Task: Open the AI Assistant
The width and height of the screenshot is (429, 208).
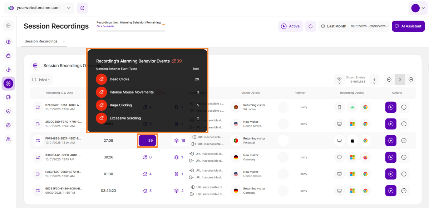Action: (408, 26)
